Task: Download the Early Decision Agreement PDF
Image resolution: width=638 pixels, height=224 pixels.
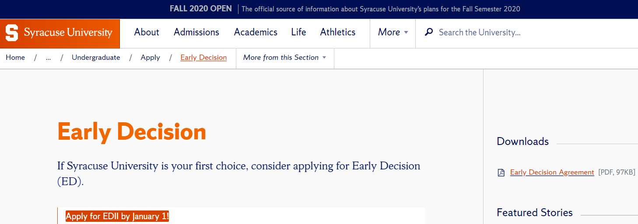Action: coord(552,172)
